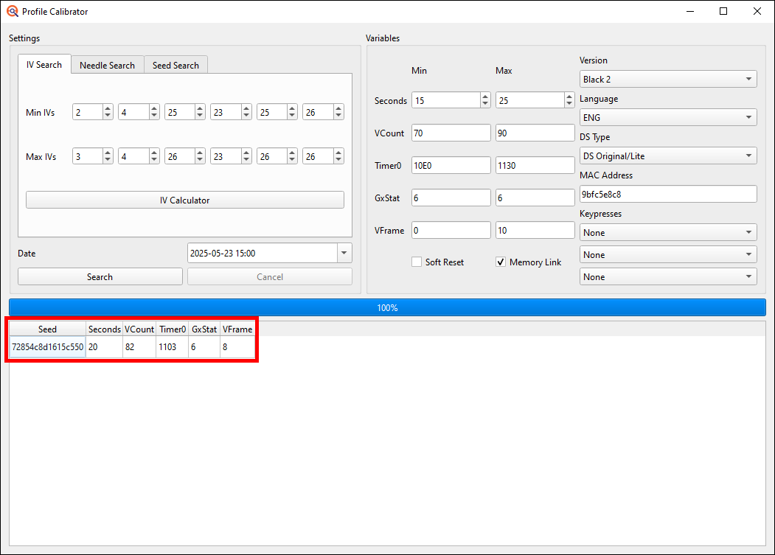Select the Seconds result cell 20

click(104, 347)
